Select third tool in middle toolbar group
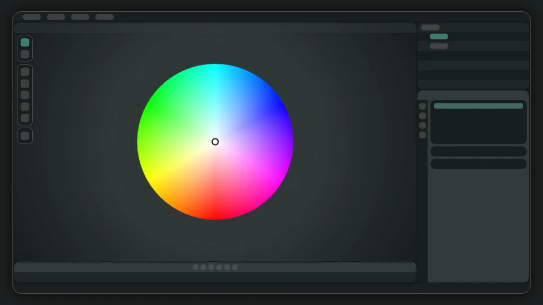The height and width of the screenshot is (305, 543). 25,95
